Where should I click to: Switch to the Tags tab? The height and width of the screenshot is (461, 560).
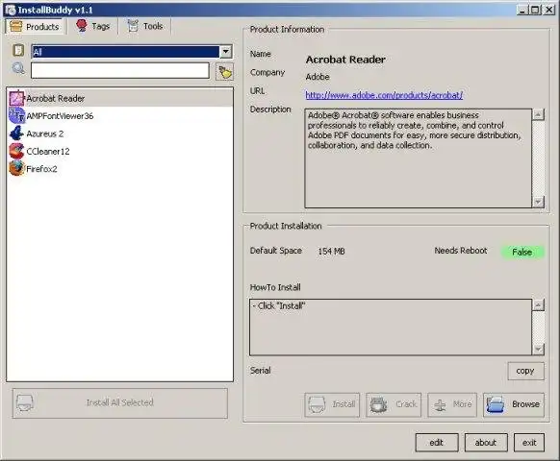93,26
